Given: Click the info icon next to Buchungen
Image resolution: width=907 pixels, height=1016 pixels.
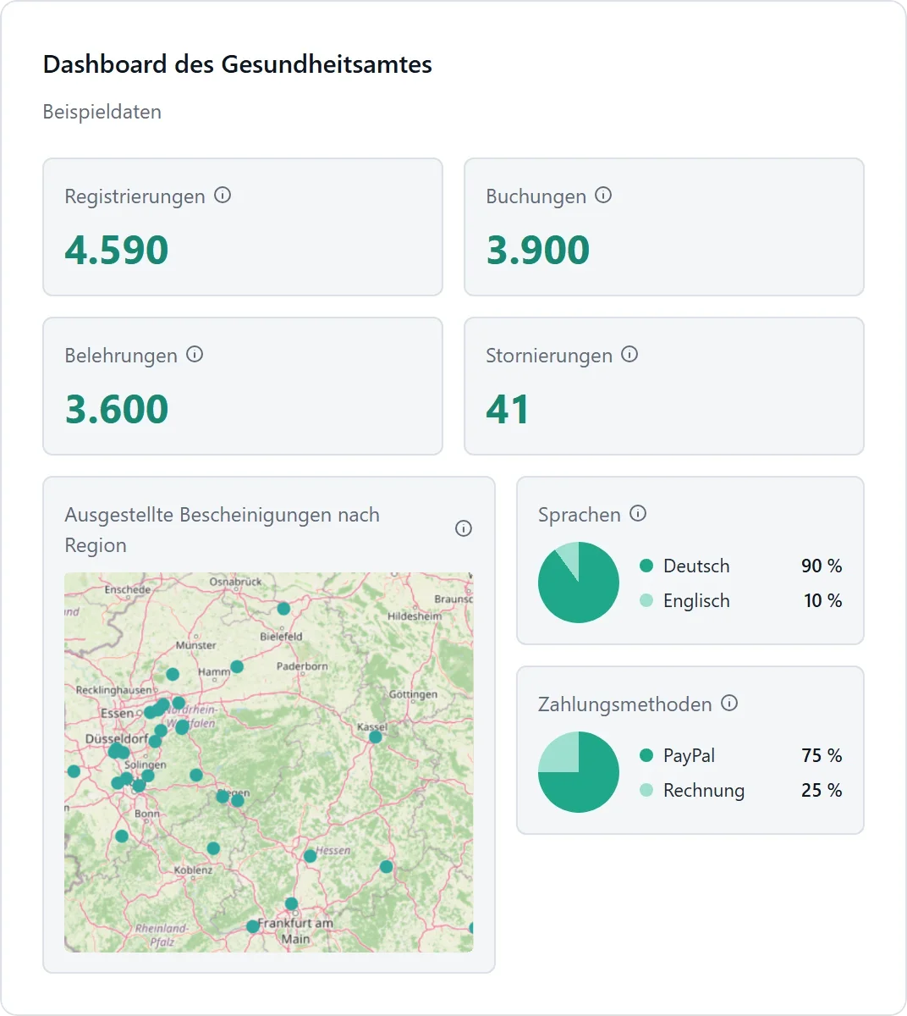Looking at the screenshot, I should tap(603, 196).
